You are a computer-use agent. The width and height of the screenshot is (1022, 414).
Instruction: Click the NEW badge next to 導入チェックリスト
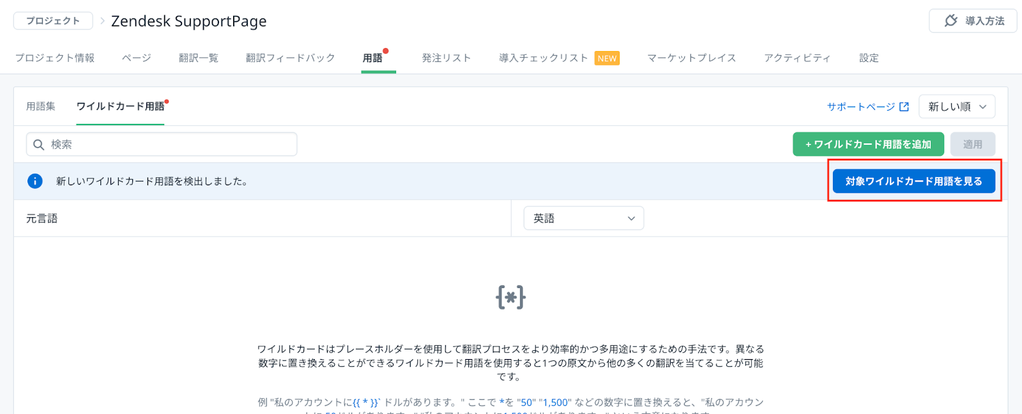pos(607,58)
